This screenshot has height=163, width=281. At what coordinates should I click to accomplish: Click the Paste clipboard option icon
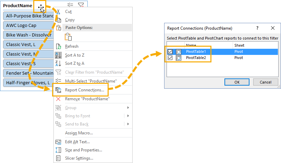pos(68,36)
